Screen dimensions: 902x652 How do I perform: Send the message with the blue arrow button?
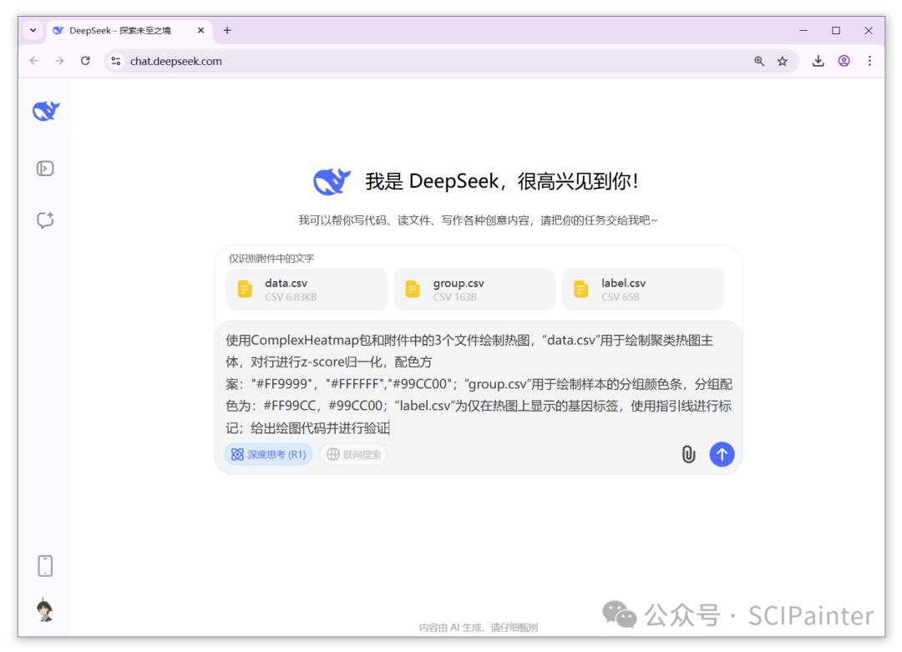(x=722, y=454)
